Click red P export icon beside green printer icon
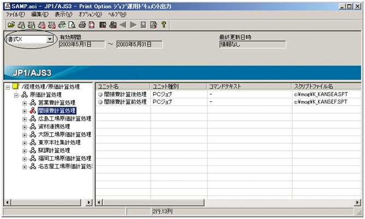 click(52, 25)
